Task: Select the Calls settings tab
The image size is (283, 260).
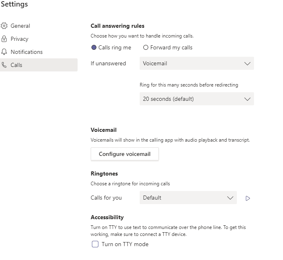Action: [x=16, y=65]
